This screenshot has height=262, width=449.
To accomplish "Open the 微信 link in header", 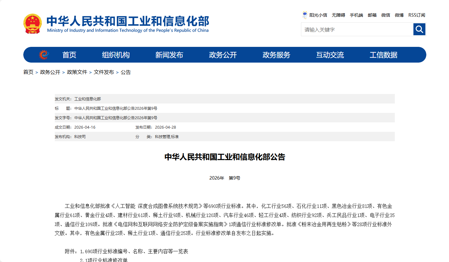I will point(386,15).
